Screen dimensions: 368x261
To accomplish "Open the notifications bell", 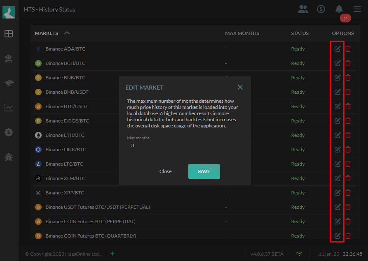I will click(339, 9).
